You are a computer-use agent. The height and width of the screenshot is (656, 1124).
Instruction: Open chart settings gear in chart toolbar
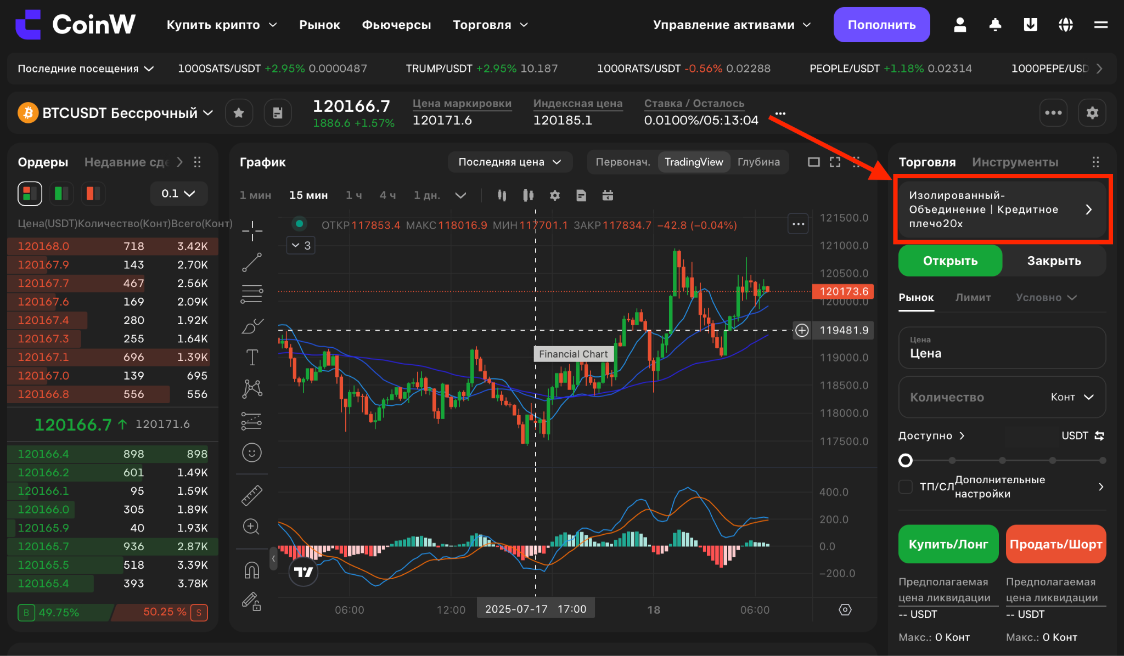click(555, 195)
